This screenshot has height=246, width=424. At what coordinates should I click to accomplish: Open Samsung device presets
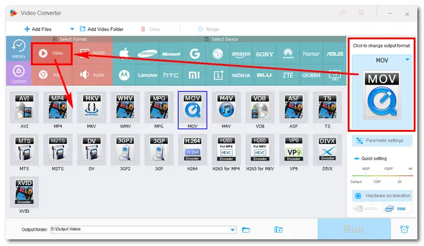pos(147,53)
